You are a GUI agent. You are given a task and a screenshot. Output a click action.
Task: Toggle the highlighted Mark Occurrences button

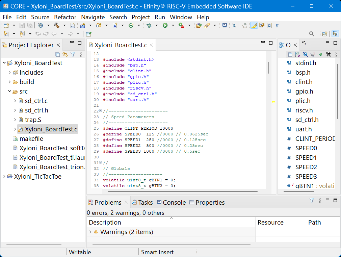[254, 25]
